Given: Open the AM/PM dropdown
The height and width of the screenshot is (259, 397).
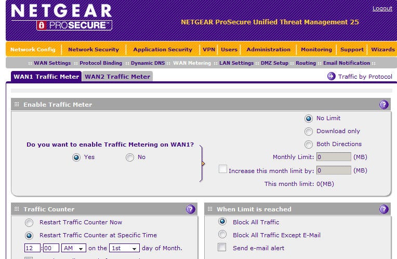Looking at the screenshot, I should coord(74,248).
